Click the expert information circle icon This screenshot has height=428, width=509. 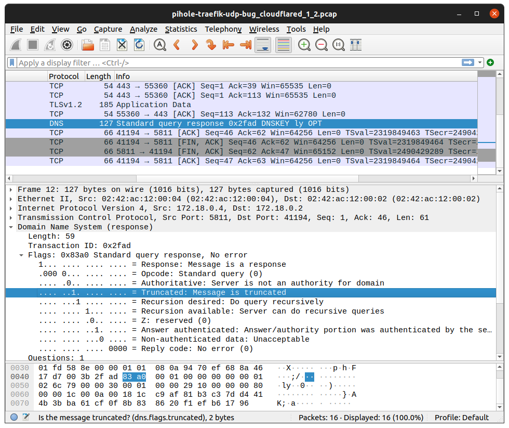pos(14,417)
